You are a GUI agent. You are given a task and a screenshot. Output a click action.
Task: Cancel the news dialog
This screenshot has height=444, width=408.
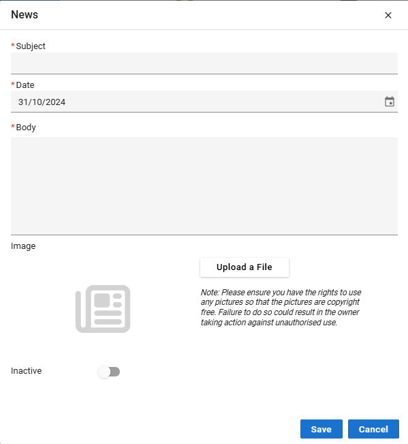pos(373,429)
